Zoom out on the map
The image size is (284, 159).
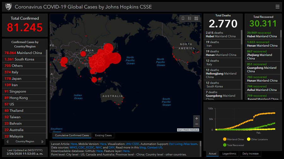click(x=197, y=124)
